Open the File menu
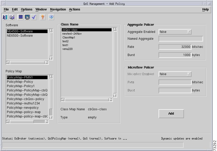217x151 pixels. pyautogui.click(x=6, y=9)
